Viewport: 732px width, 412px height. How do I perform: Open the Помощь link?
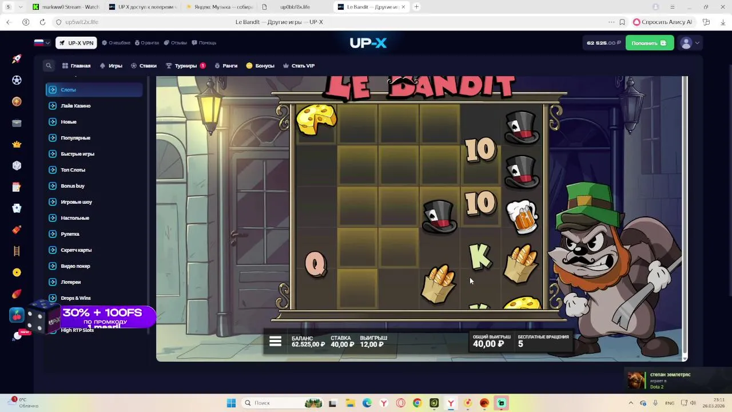click(204, 43)
